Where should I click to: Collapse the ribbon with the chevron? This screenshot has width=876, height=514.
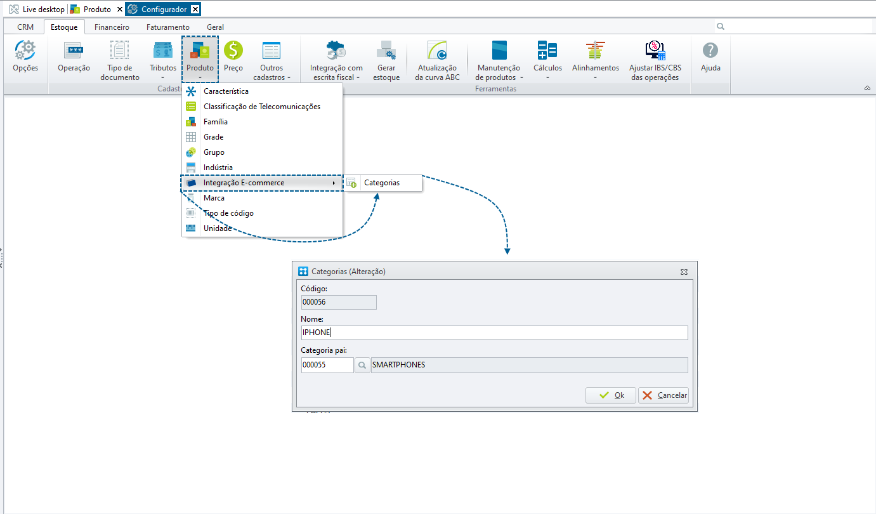click(x=867, y=88)
